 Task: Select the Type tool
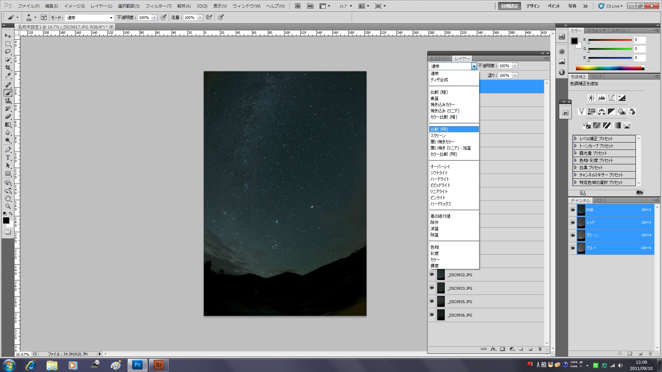pyautogui.click(x=8, y=157)
